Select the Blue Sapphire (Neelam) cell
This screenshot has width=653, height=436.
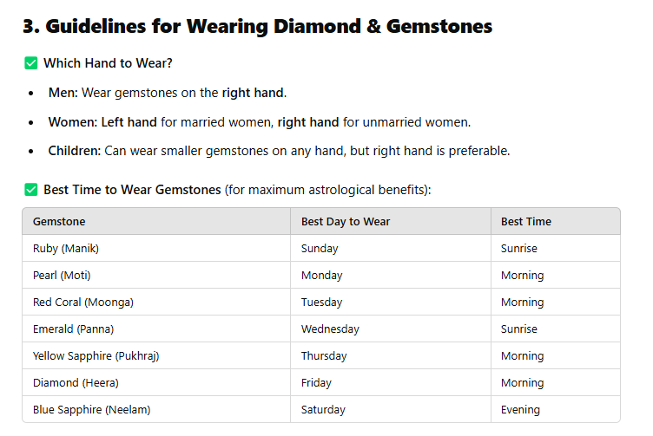coord(156,409)
